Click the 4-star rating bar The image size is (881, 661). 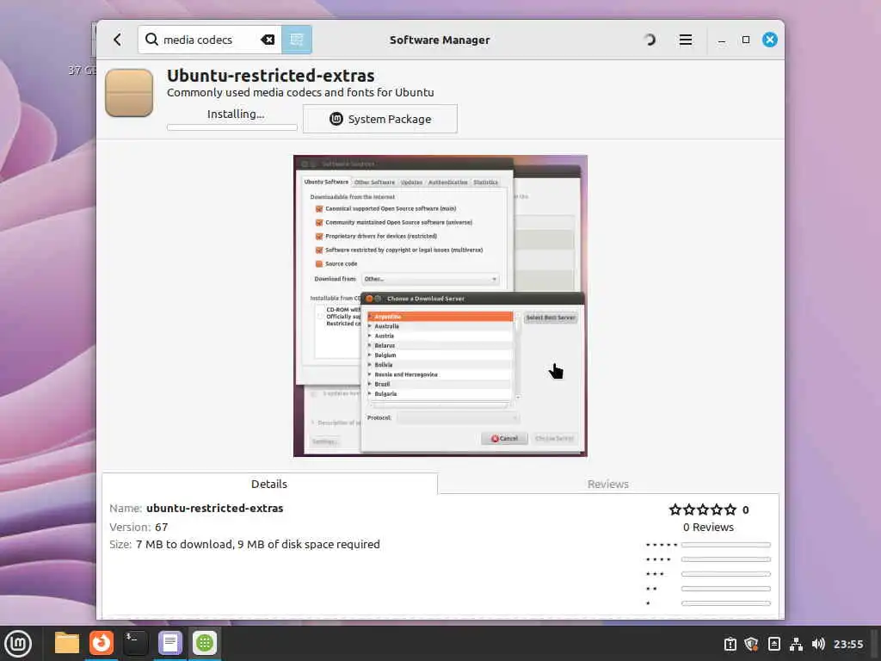[725, 559]
